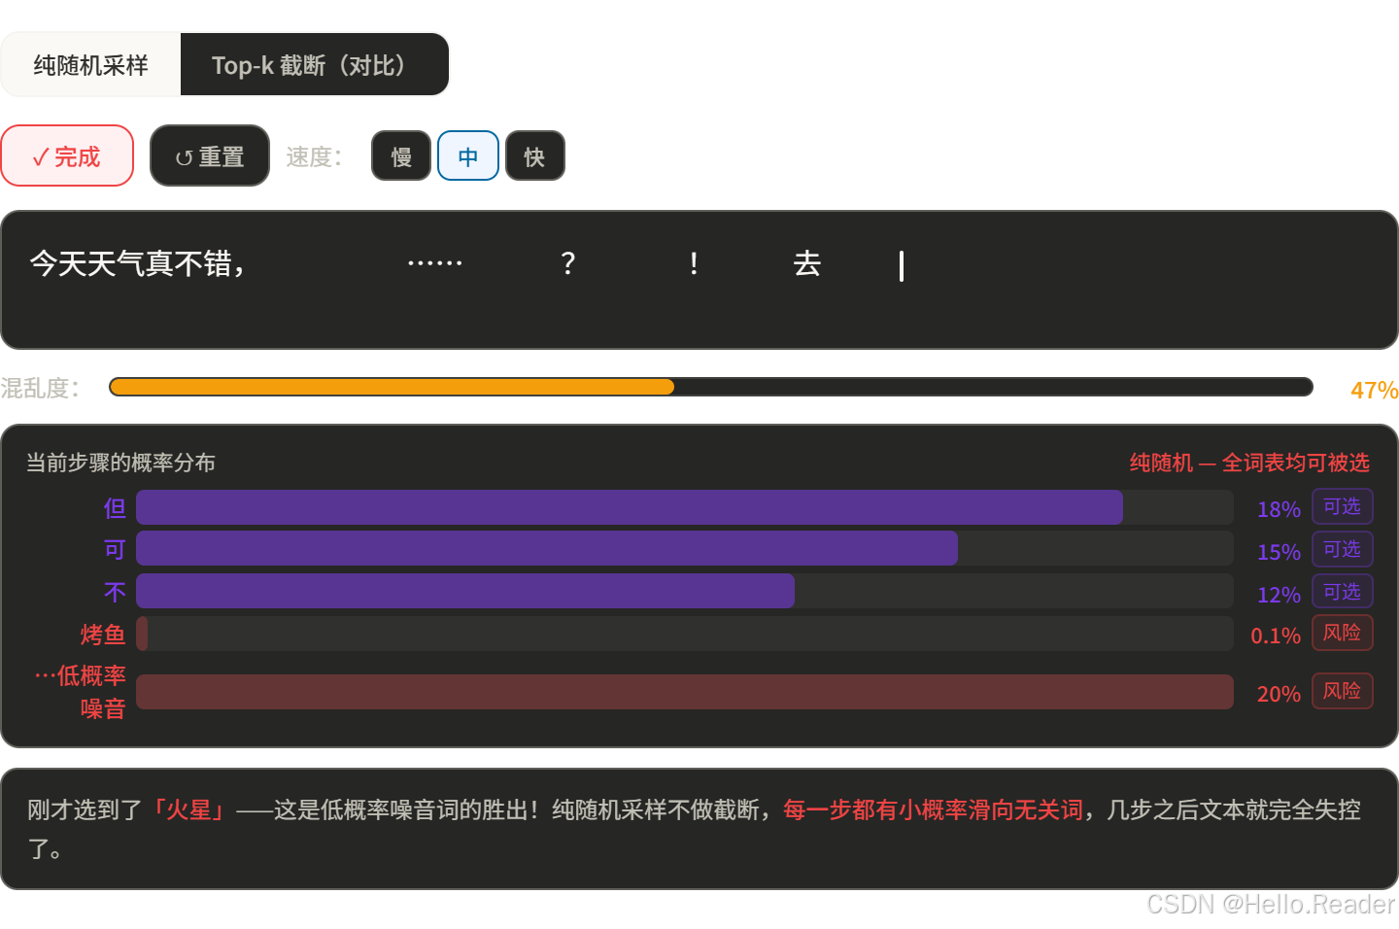Click the 12% value
The height and width of the screenshot is (929, 1399).
point(1279,595)
